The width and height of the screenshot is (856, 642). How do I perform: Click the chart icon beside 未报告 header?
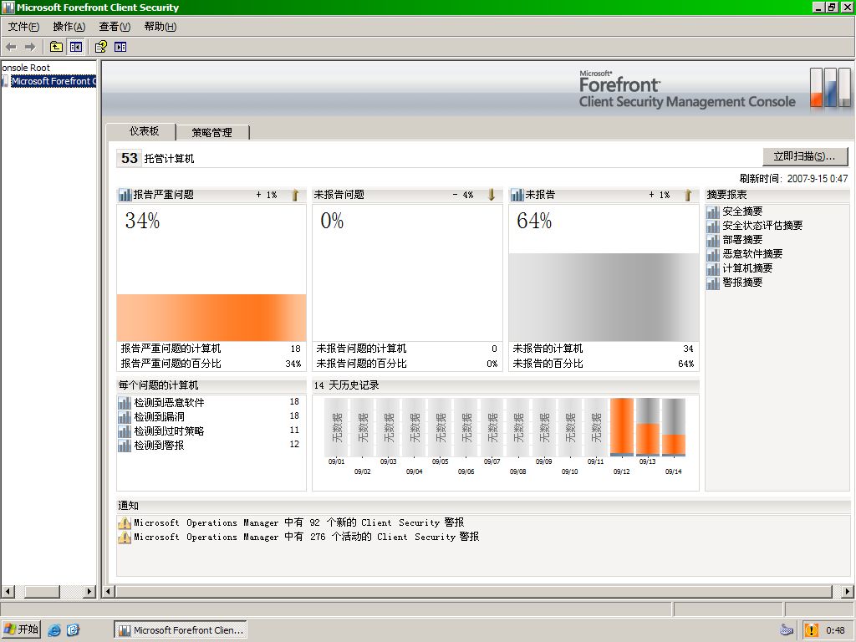tap(517, 194)
